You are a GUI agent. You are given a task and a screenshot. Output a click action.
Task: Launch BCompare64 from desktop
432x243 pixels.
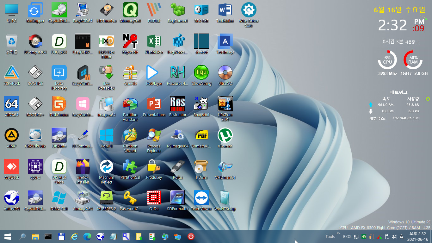coord(35,44)
